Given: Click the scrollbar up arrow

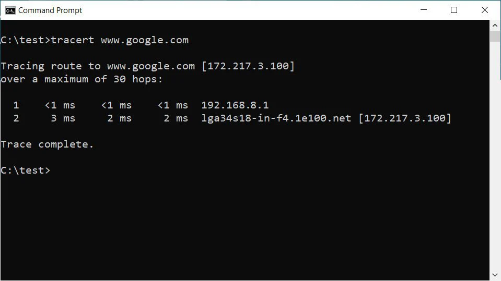Looking at the screenshot, I should pyautogui.click(x=495, y=25).
